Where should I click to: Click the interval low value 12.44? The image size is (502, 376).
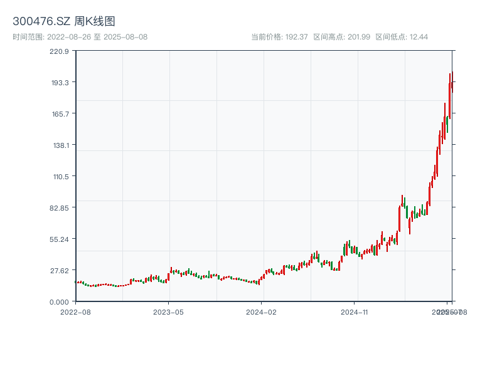click(x=419, y=37)
